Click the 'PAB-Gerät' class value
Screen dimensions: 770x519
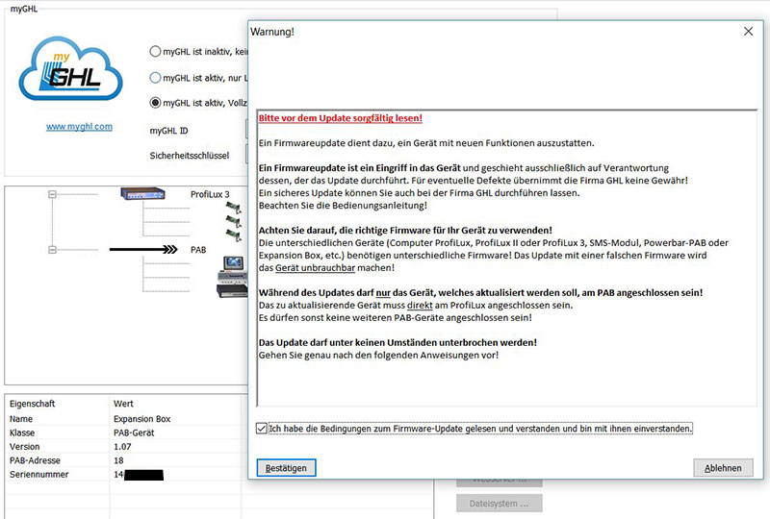click(134, 432)
